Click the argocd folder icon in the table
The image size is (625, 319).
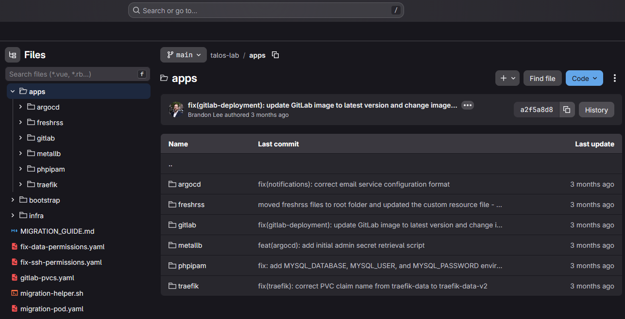click(172, 184)
